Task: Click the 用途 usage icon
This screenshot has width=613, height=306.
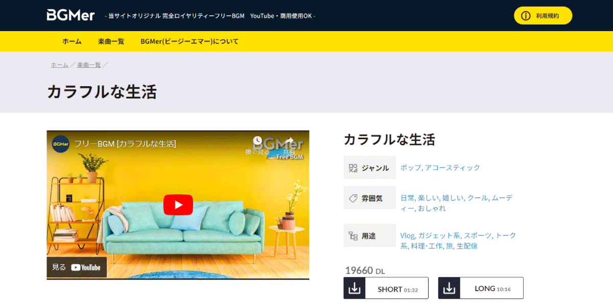Action: [352, 236]
